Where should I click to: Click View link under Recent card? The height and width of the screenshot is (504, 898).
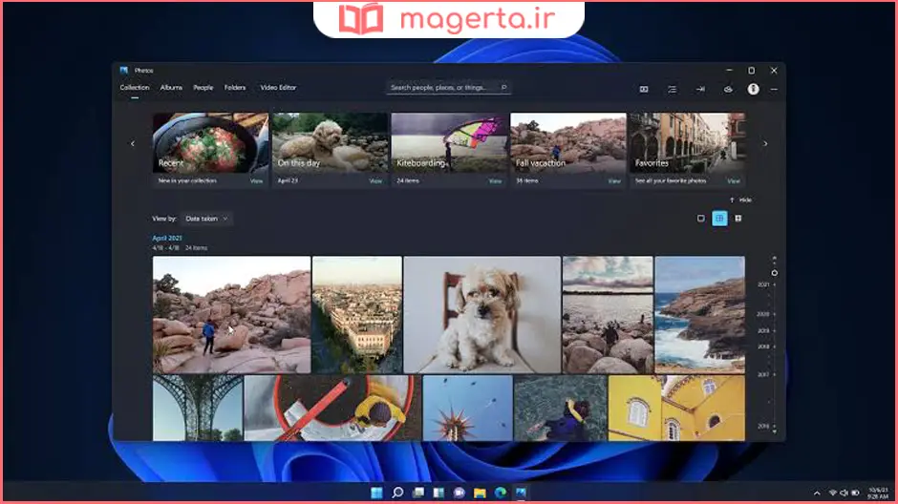point(256,180)
